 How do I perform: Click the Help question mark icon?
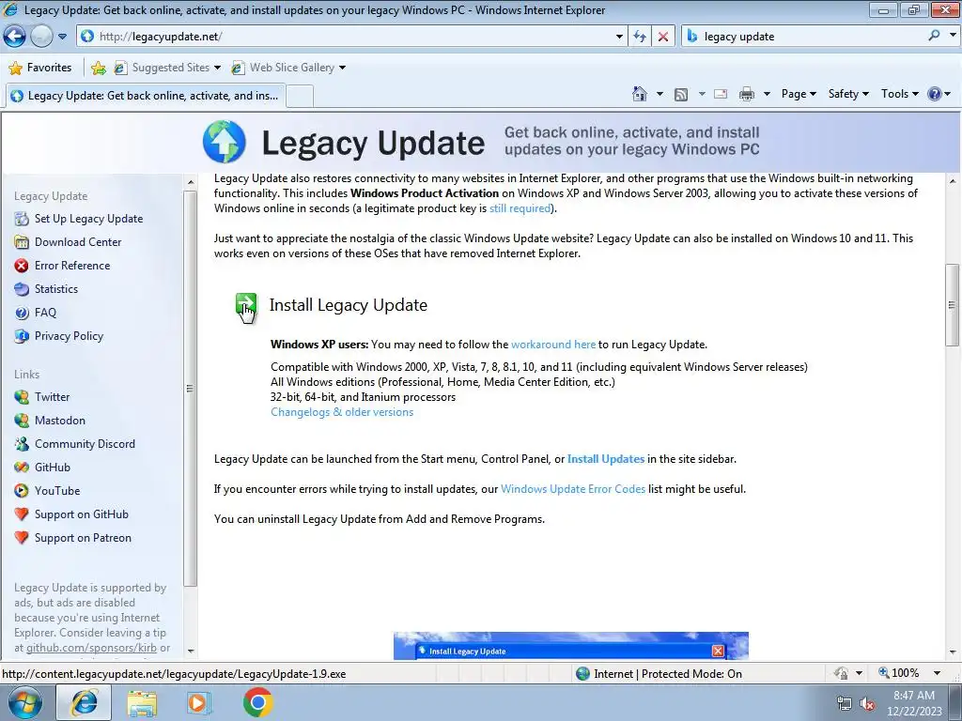[x=935, y=94]
